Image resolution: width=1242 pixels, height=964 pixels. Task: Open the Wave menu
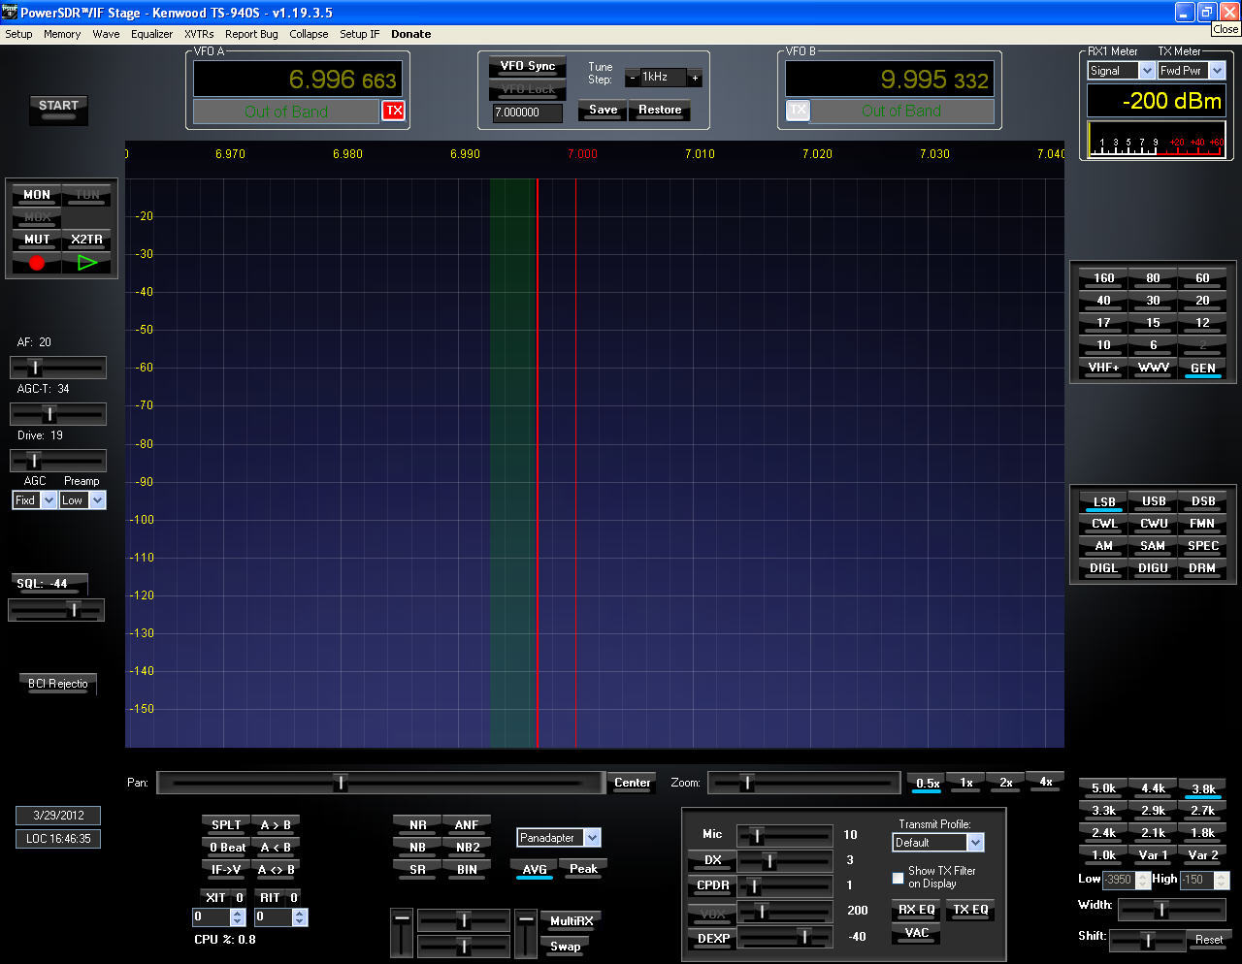click(x=107, y=34)
